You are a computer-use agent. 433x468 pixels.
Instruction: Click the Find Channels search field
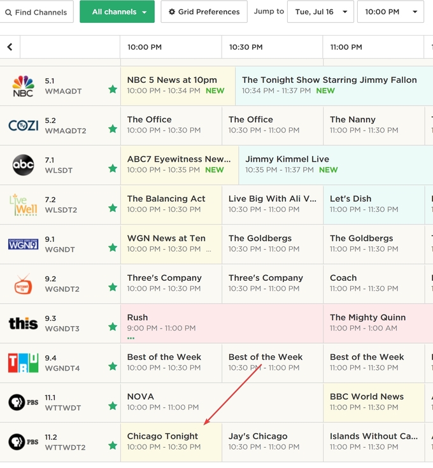tap(36, 11)
